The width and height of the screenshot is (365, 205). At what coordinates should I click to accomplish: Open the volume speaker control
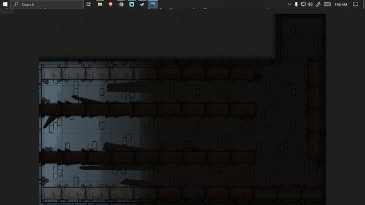(310, 4)
